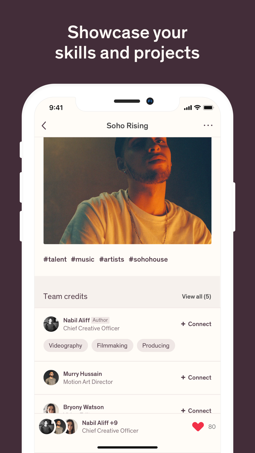Tap the red heart like icon
Screen dimensions: 255x453
click(198, 427)
